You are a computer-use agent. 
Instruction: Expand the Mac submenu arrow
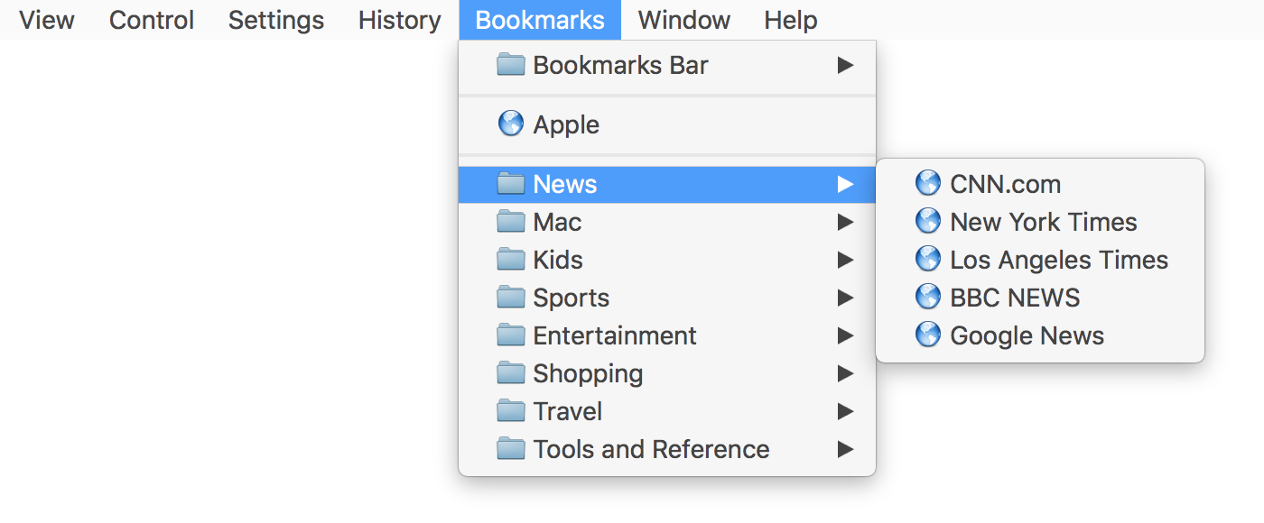(845, 222)
